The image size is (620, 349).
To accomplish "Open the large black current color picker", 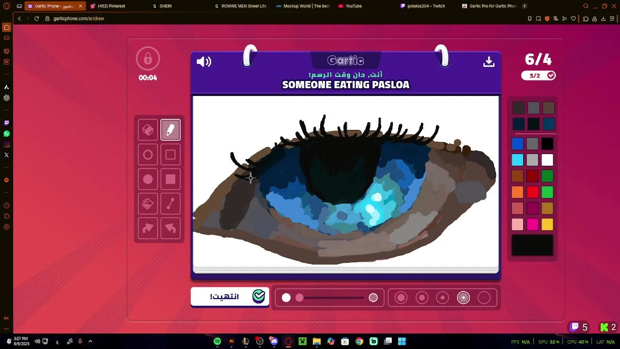I will 532,245.
